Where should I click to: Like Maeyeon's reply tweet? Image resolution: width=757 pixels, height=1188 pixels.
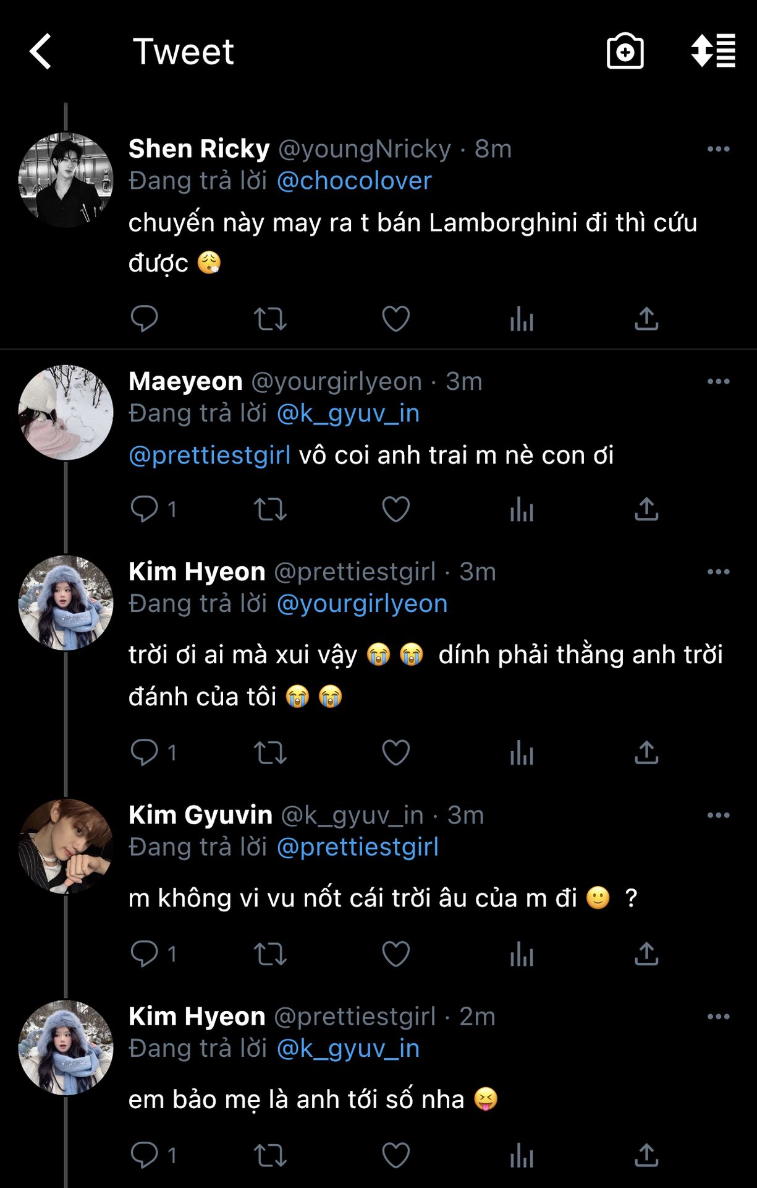click(x=395, y=509)
